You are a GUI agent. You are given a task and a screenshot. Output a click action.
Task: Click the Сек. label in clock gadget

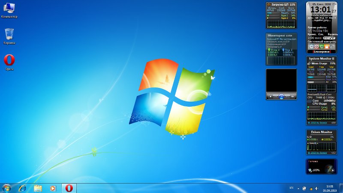[321, 34]
